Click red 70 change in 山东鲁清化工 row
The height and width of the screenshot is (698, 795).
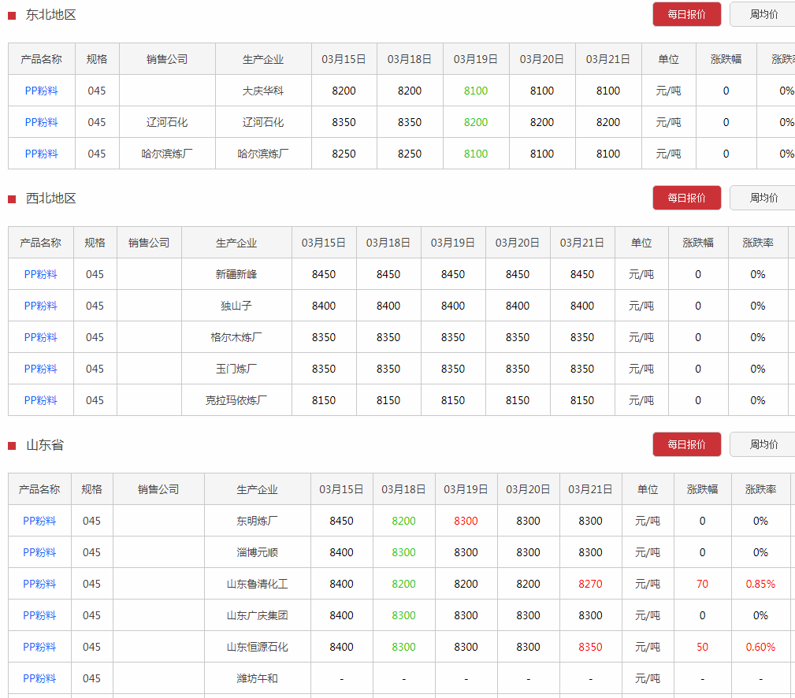[702, 584]
